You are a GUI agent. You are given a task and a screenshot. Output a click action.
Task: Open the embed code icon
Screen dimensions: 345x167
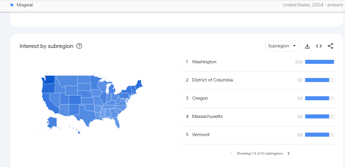(x=319, y=46)
